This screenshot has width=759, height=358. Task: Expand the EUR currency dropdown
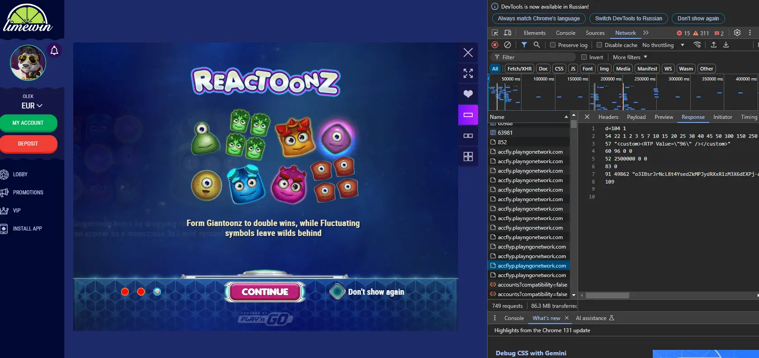click(32, 106)
